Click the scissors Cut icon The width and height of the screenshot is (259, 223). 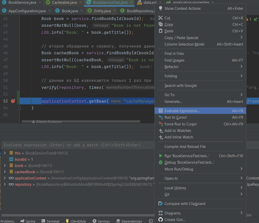(160, 18)
